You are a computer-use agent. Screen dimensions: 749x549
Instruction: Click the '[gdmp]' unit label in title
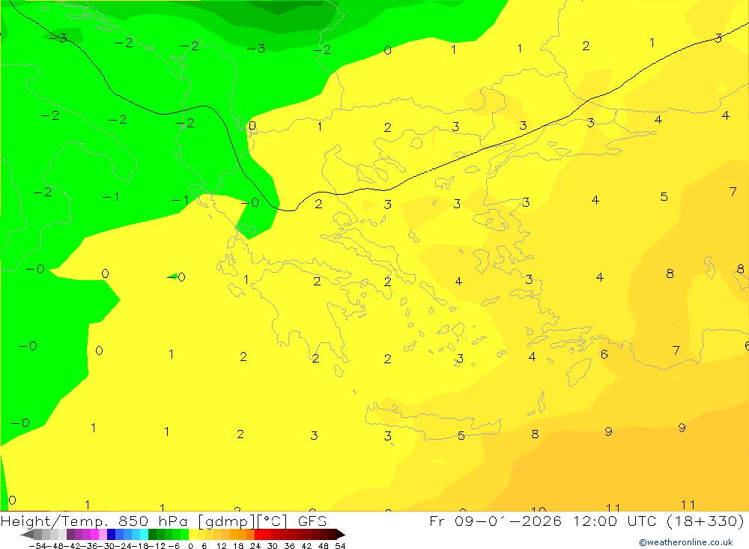tap(226, 521)
